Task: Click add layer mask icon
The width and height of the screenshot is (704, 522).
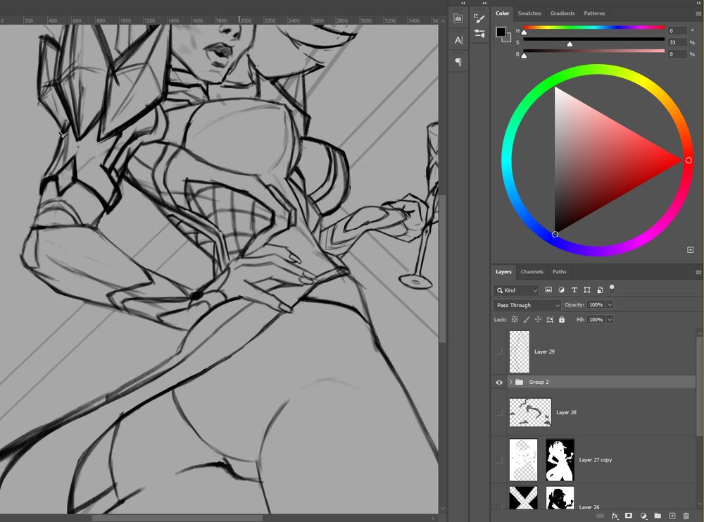Action: pyautogui.click(x=629, y=516)
